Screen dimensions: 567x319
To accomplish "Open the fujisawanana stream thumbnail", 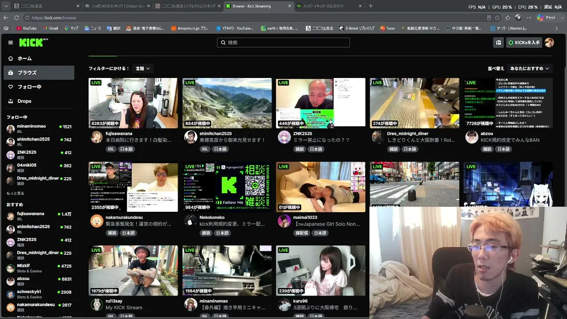I will point(133,103).
